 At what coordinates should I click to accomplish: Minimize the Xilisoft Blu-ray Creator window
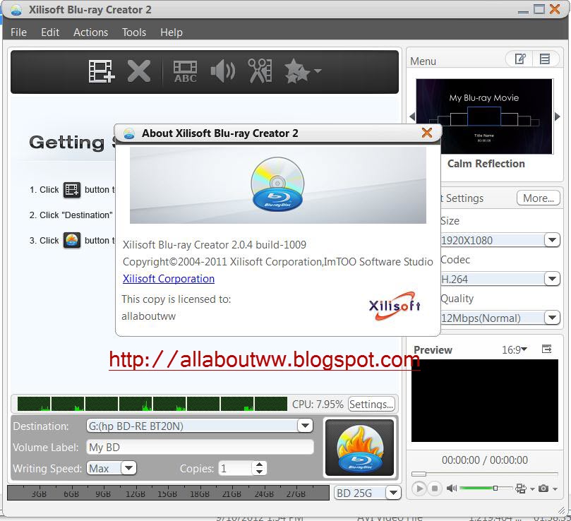pyautogui.click(x=523, y=12)
